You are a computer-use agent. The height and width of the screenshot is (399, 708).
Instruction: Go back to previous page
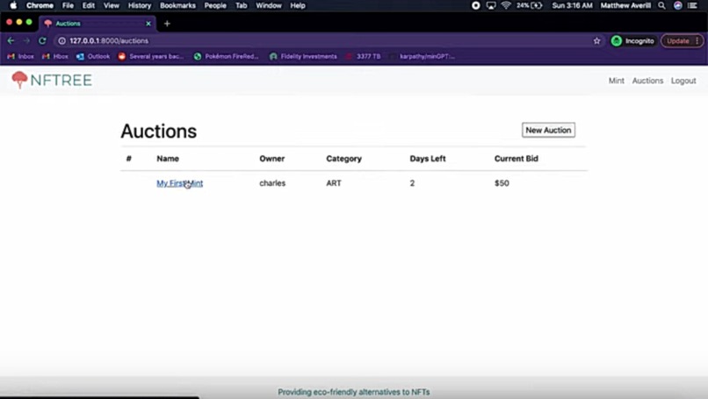point(11,40)
